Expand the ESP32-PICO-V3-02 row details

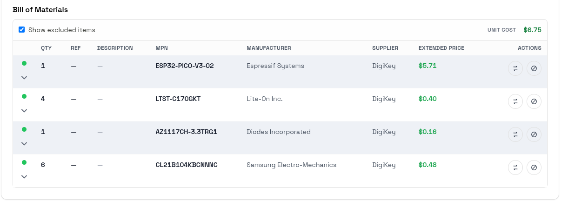coord(24,78)
